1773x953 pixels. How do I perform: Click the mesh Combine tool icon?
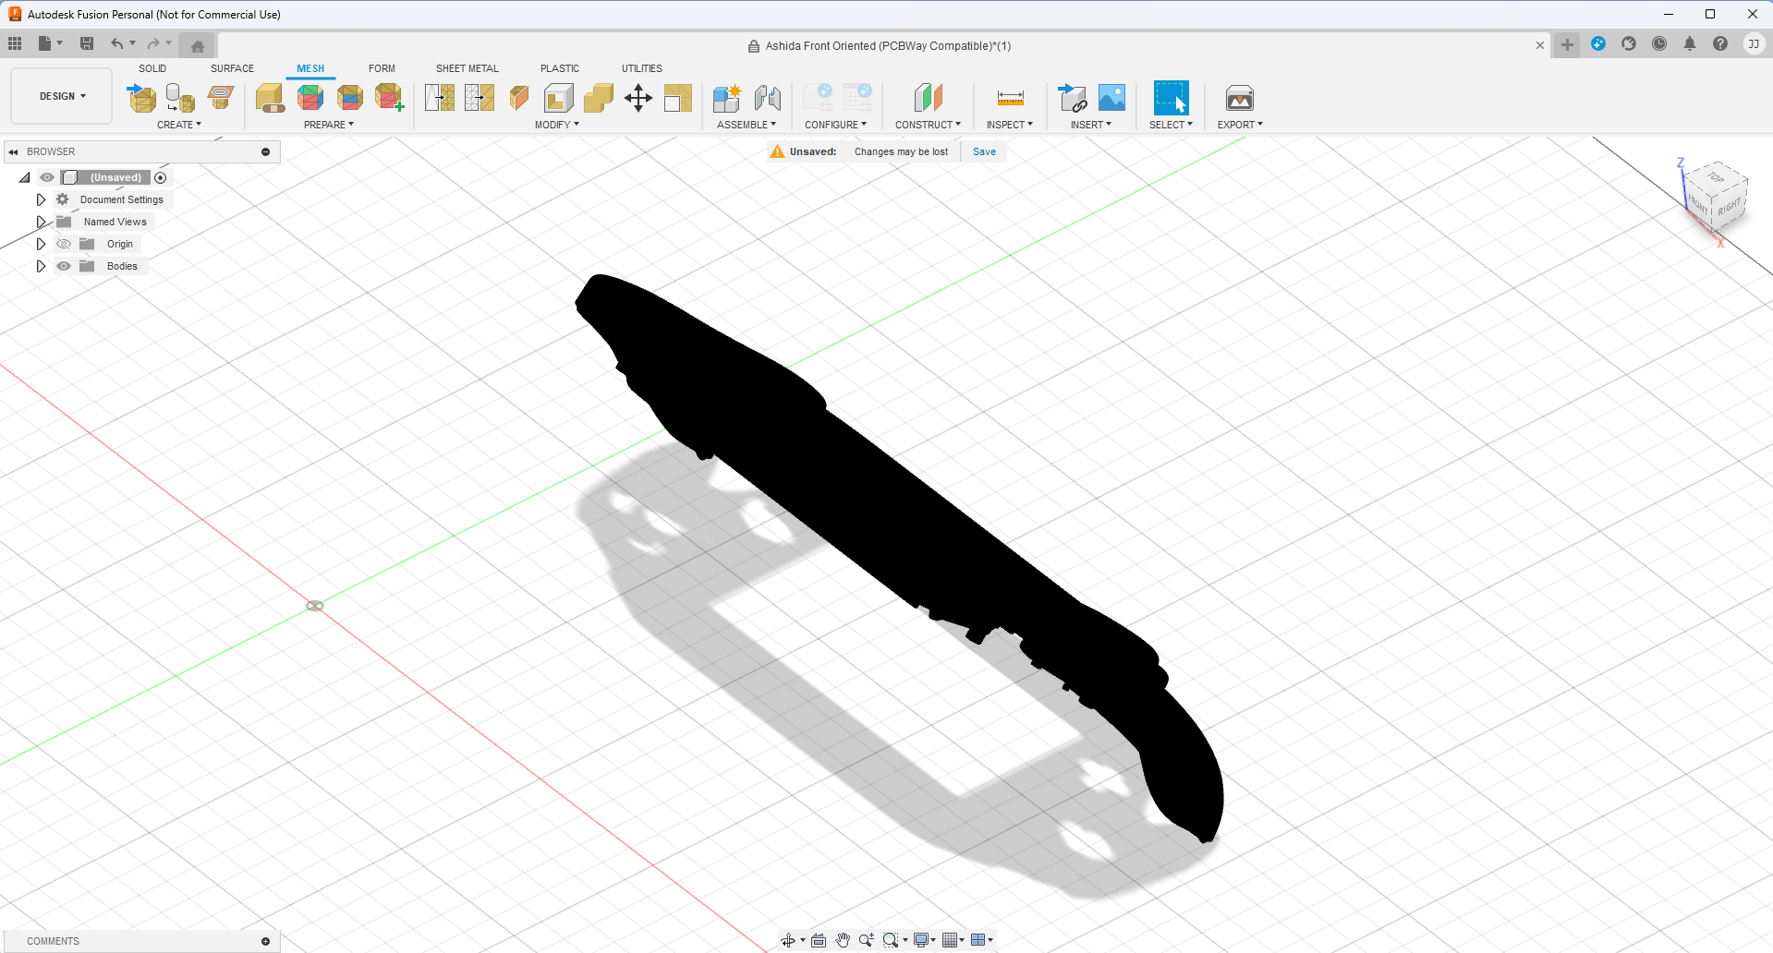click(x=599, y=98)
